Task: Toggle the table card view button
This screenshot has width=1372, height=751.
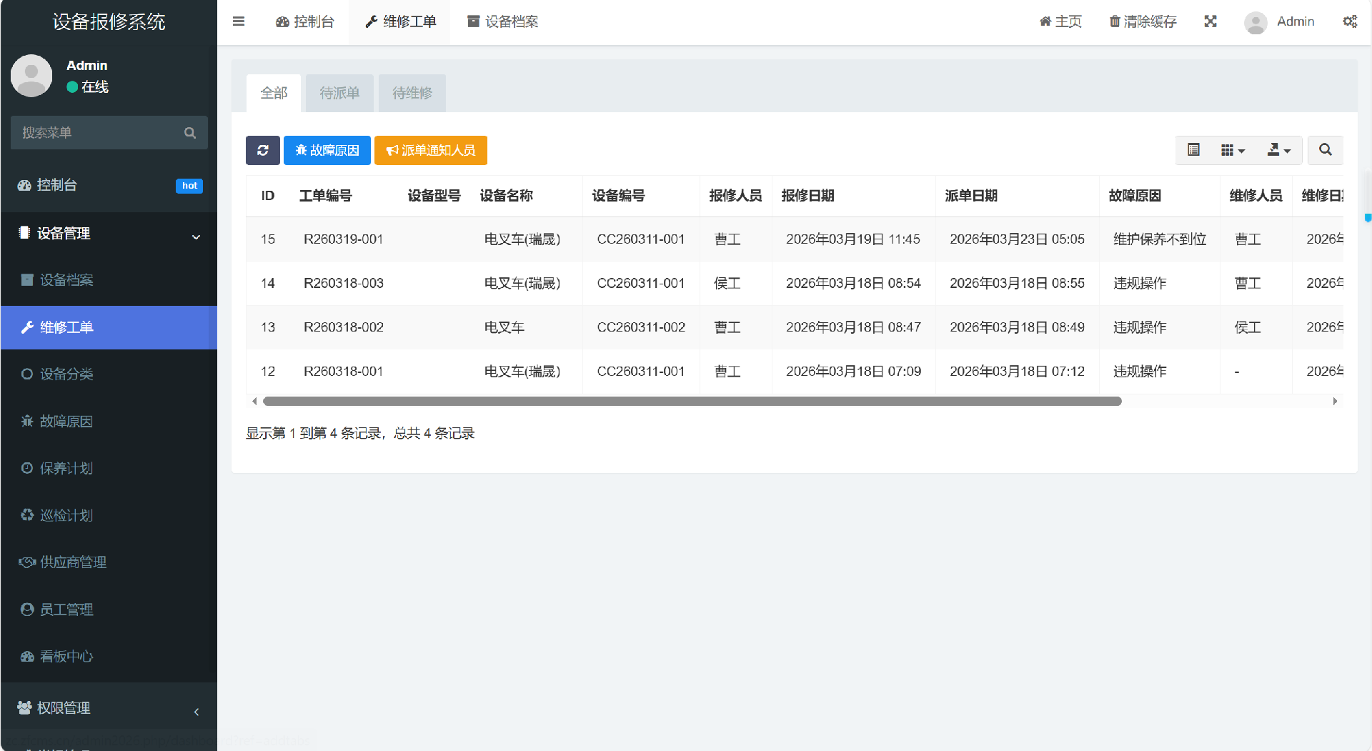Action: click(1193, 150)
